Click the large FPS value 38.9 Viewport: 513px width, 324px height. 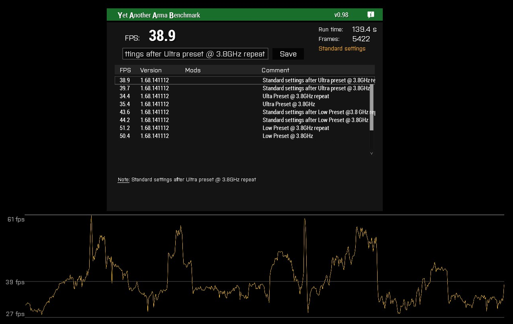click(162, 36)
